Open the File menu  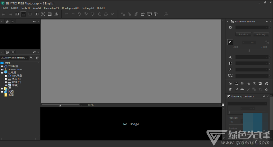4,8
